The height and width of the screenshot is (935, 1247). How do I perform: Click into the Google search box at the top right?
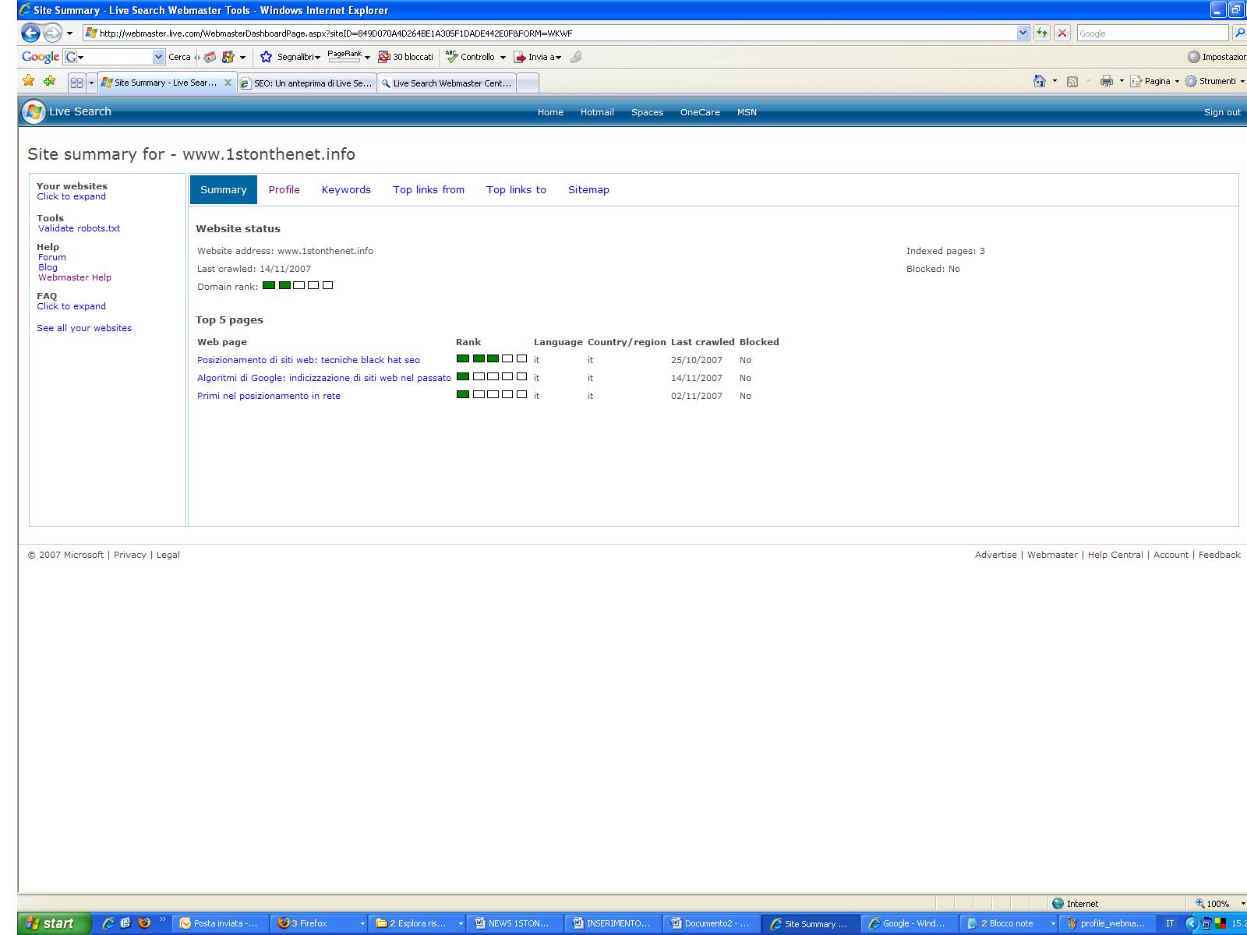1151,33
